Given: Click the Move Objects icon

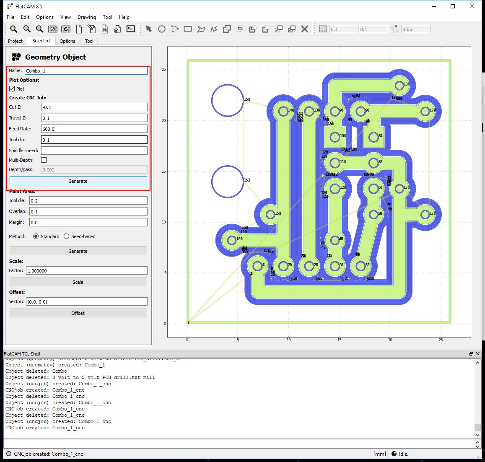Looking at the screenshot, I should tap(279, 29).
